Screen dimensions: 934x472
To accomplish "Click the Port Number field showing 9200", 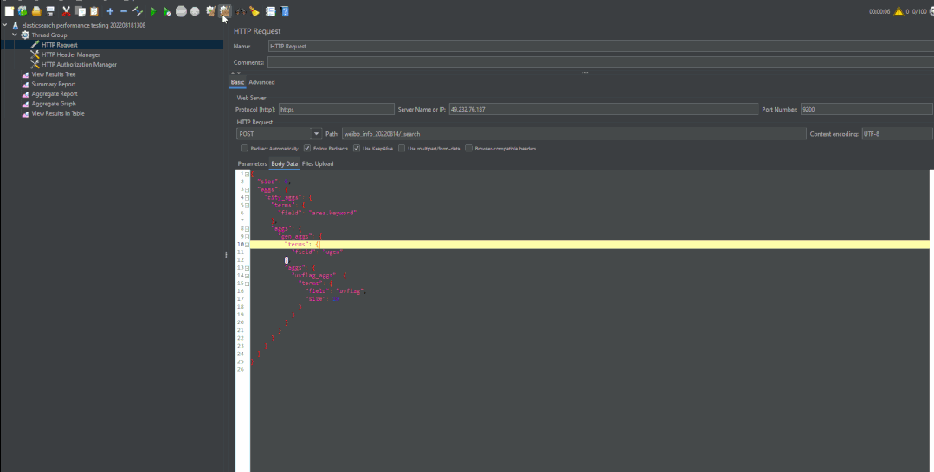I will coord(866,110).
